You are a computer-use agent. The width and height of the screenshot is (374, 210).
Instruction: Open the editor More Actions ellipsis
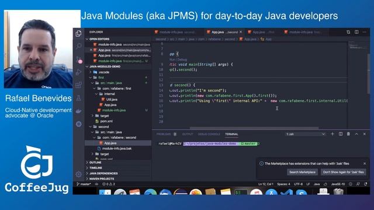pos(365,32)
